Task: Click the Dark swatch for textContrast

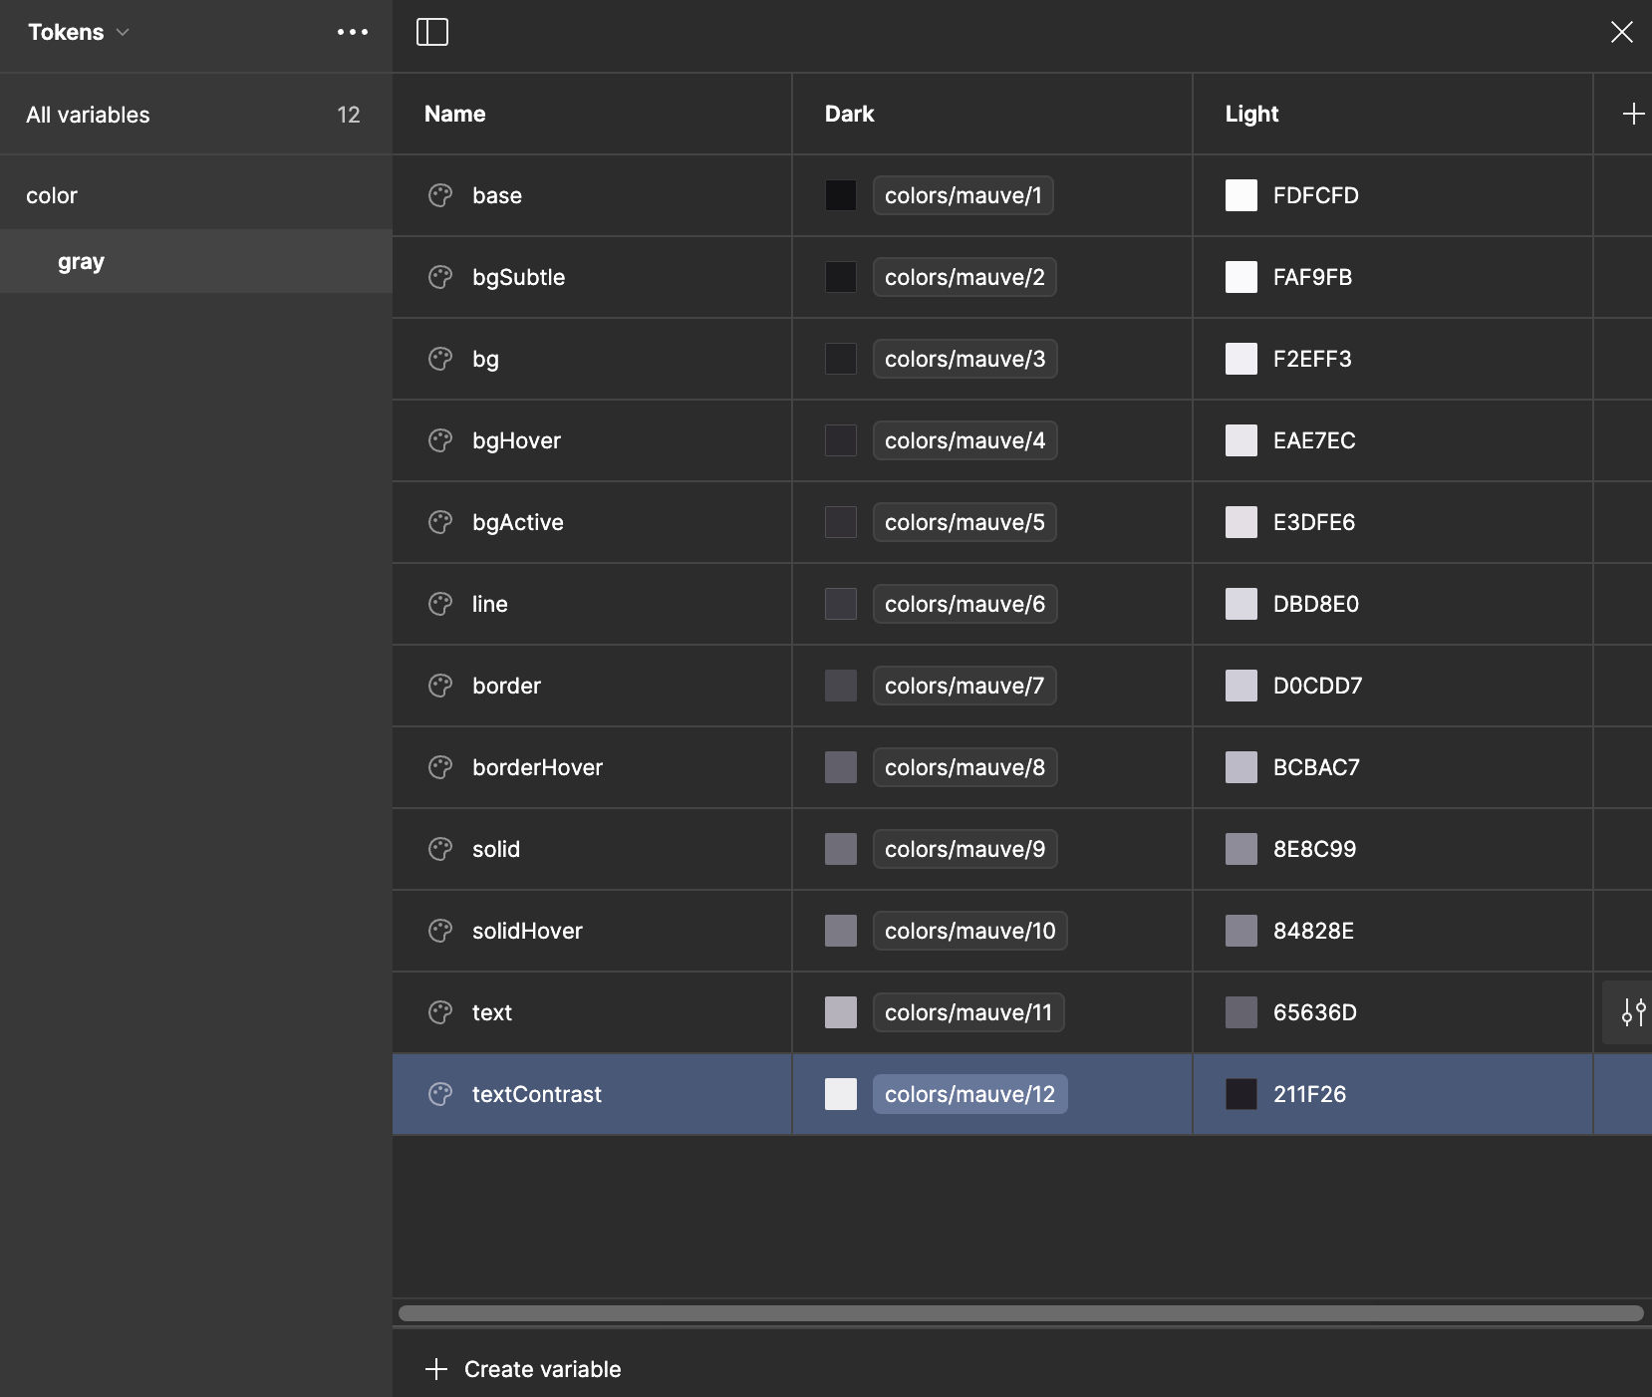Action: tap(841, 1094)
